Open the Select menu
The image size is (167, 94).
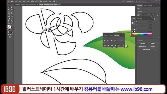click(32, 1)
